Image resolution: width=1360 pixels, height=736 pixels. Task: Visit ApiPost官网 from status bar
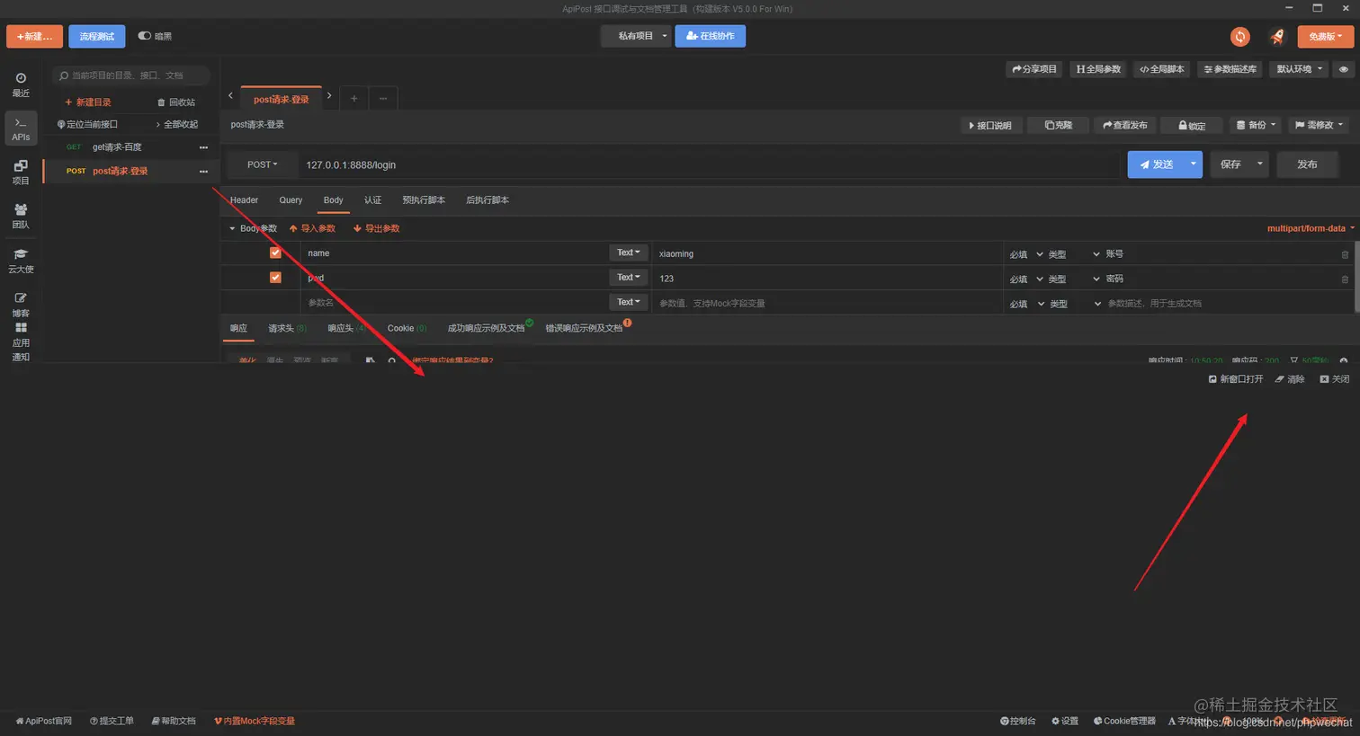tap(43, 721)
